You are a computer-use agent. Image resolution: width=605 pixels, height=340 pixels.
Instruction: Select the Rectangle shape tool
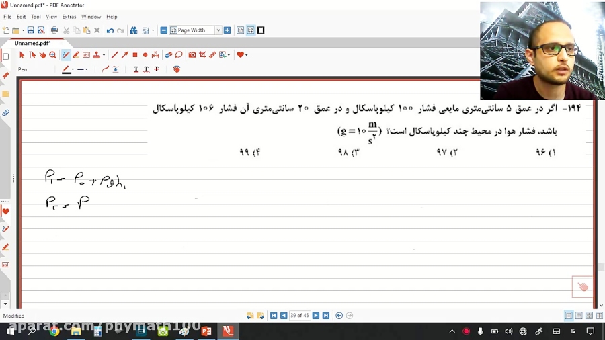(135, 55)
